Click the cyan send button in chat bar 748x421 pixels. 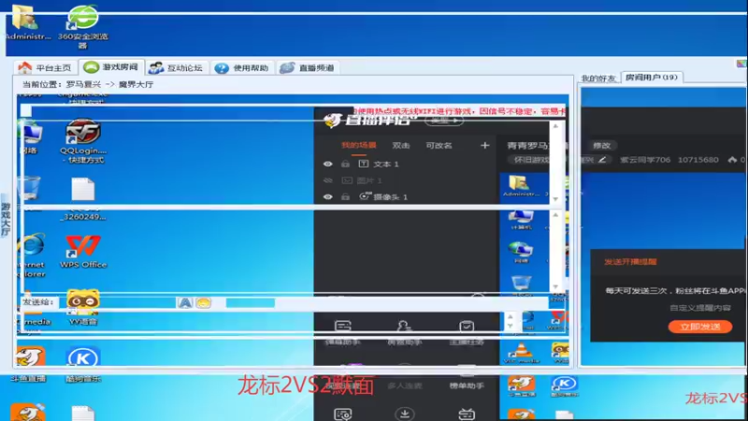pyautogui.click(x=250, y=302)
